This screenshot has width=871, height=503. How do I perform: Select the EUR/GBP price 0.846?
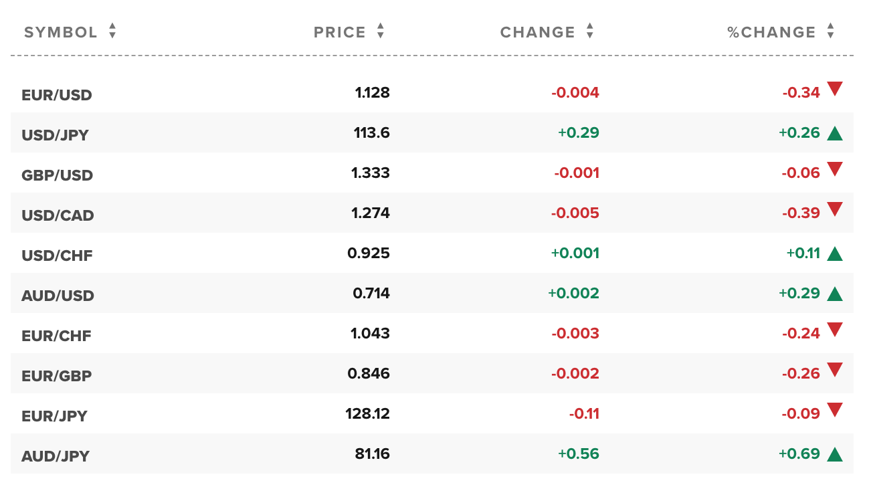click(x=369, y=373)
